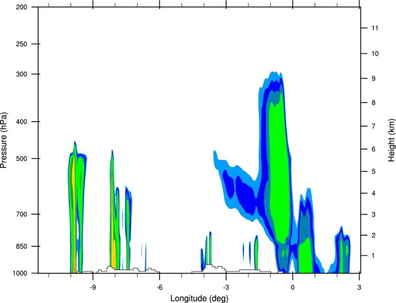Click the 3 longitude tick label
The image size is (396, 303).
[359, 287]
